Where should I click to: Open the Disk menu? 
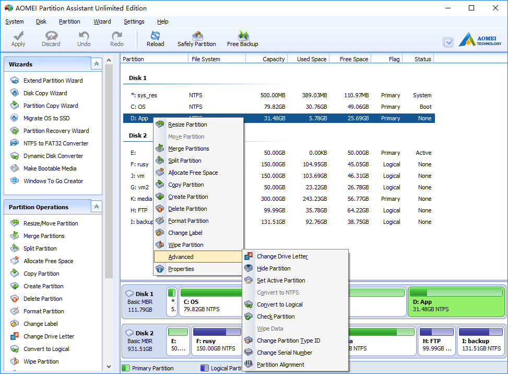tap(41, 21)
